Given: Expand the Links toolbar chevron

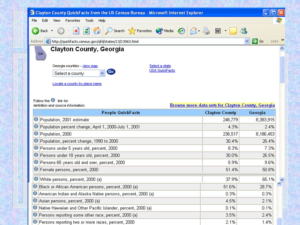Looking at the screenshot, I should 282,40.
